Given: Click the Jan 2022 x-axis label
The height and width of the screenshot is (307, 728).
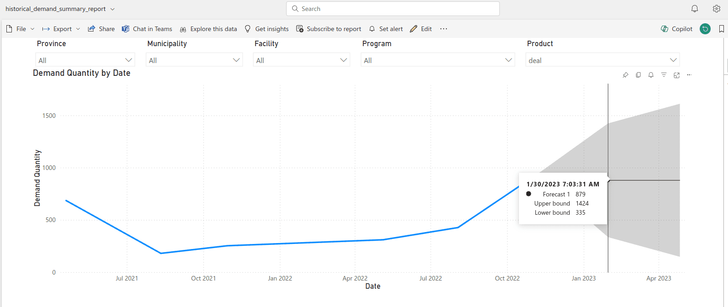Looking at the screenshot, I should pos(280,278).
